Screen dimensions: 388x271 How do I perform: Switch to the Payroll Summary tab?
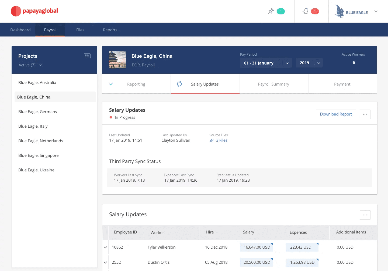pos(273,84)
